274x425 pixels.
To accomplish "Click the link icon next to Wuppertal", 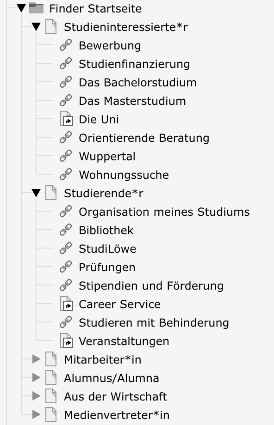I will click(66, 156).
